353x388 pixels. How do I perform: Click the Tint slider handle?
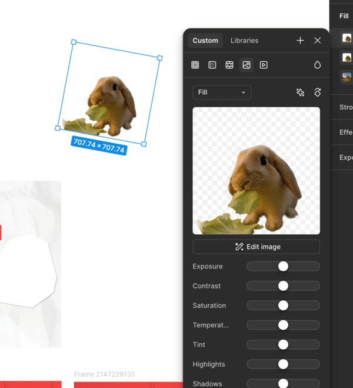[x=283, y=344]
